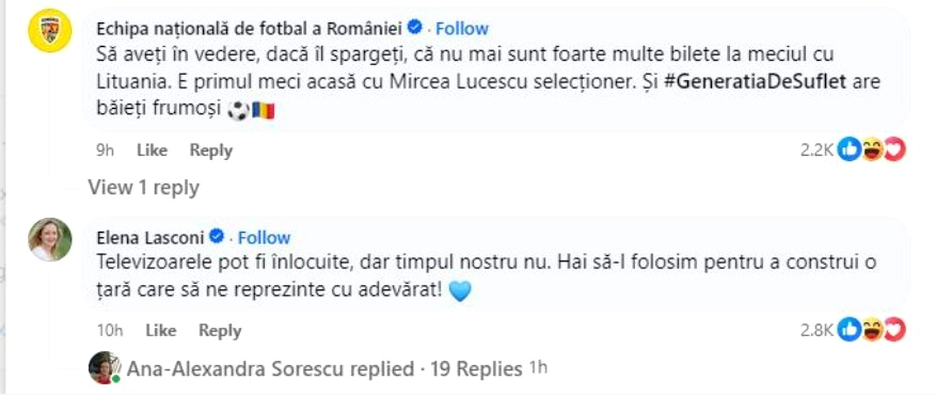Viewport: 936px width, 395px height.
Task: Reply to Elena Lasconi's comment
Action: pyautogui.click(x=219, y=330)
